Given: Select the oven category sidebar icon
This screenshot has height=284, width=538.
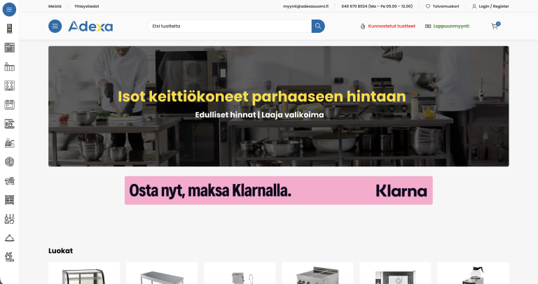Looking at the screenshot, I should 10,105.
